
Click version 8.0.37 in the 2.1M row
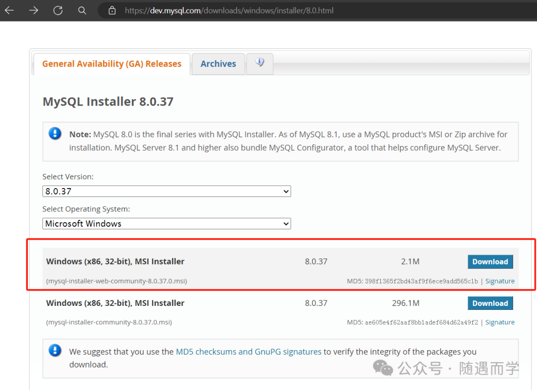316,262
